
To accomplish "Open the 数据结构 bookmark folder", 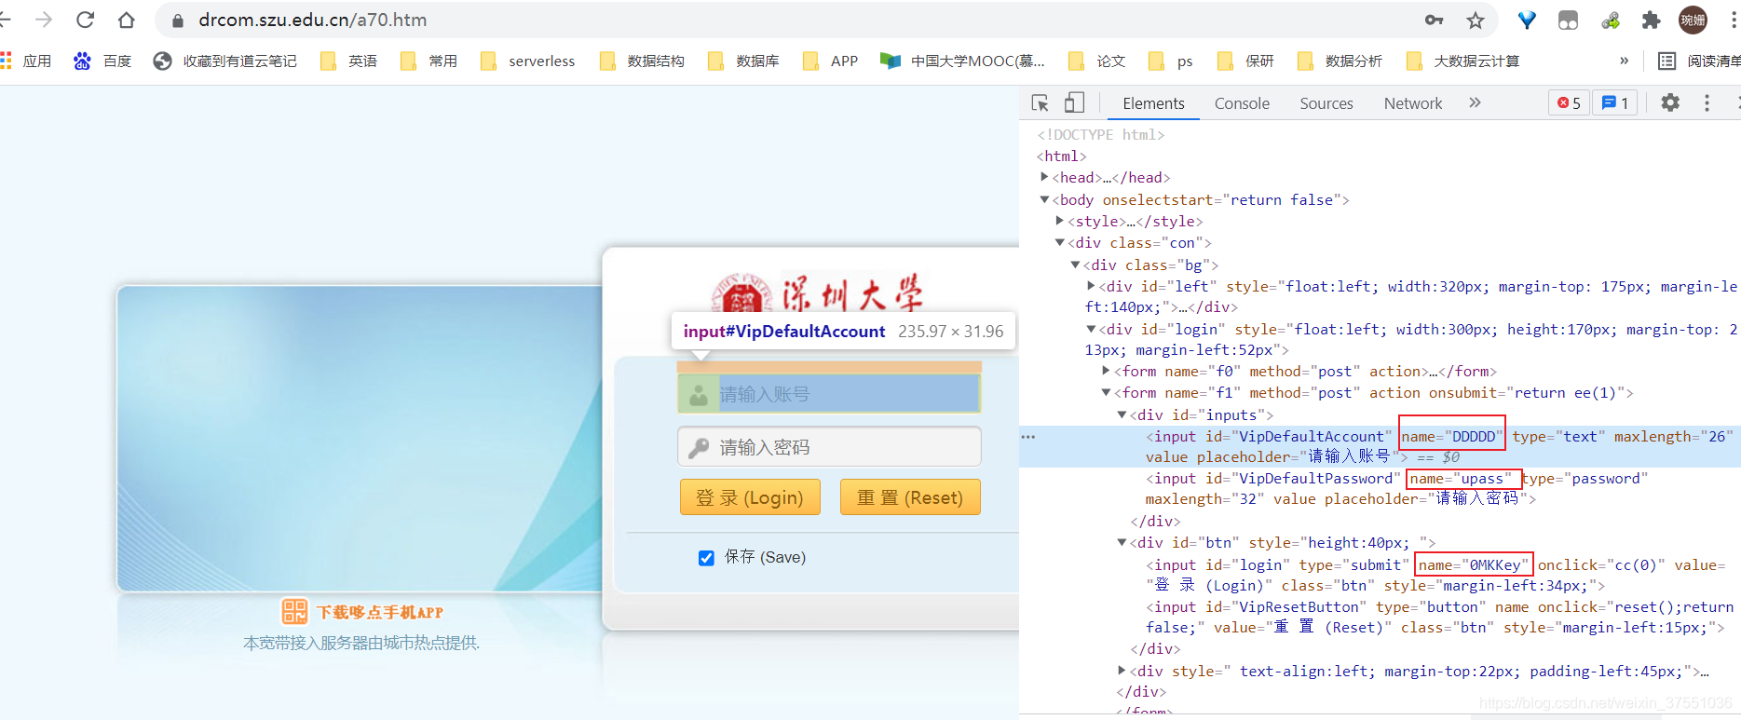I will [642, 61].
